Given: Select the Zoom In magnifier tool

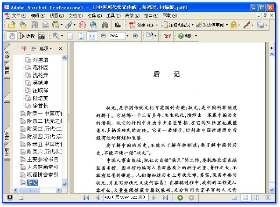Looking at the screenshot, I should pyautogui.click(x=56, y=36).
